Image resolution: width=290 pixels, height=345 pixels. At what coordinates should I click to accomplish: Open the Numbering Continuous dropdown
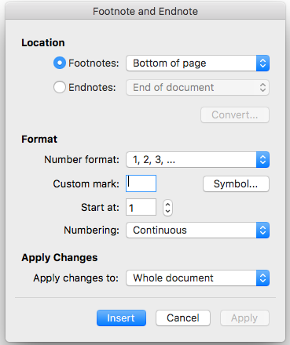pos(197,231)
